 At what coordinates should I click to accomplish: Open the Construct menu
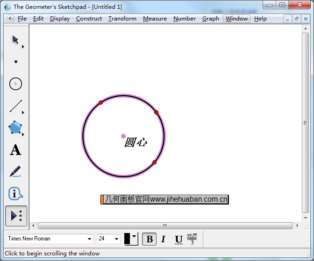pos(89,19)
